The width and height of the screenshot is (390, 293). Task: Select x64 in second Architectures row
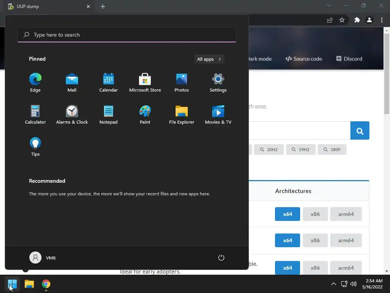pos(288,240)
